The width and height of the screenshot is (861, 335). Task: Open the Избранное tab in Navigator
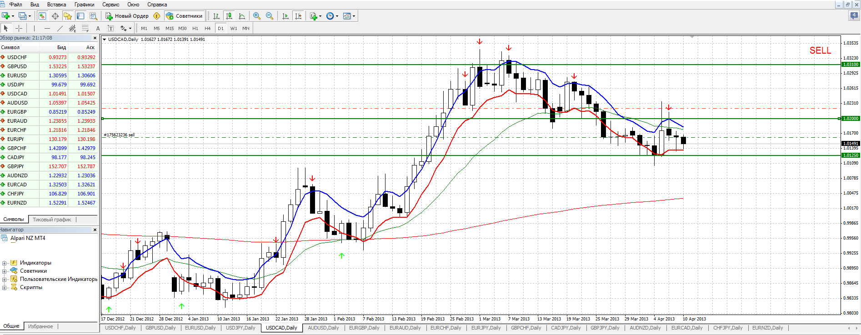[x=40, y=326]
